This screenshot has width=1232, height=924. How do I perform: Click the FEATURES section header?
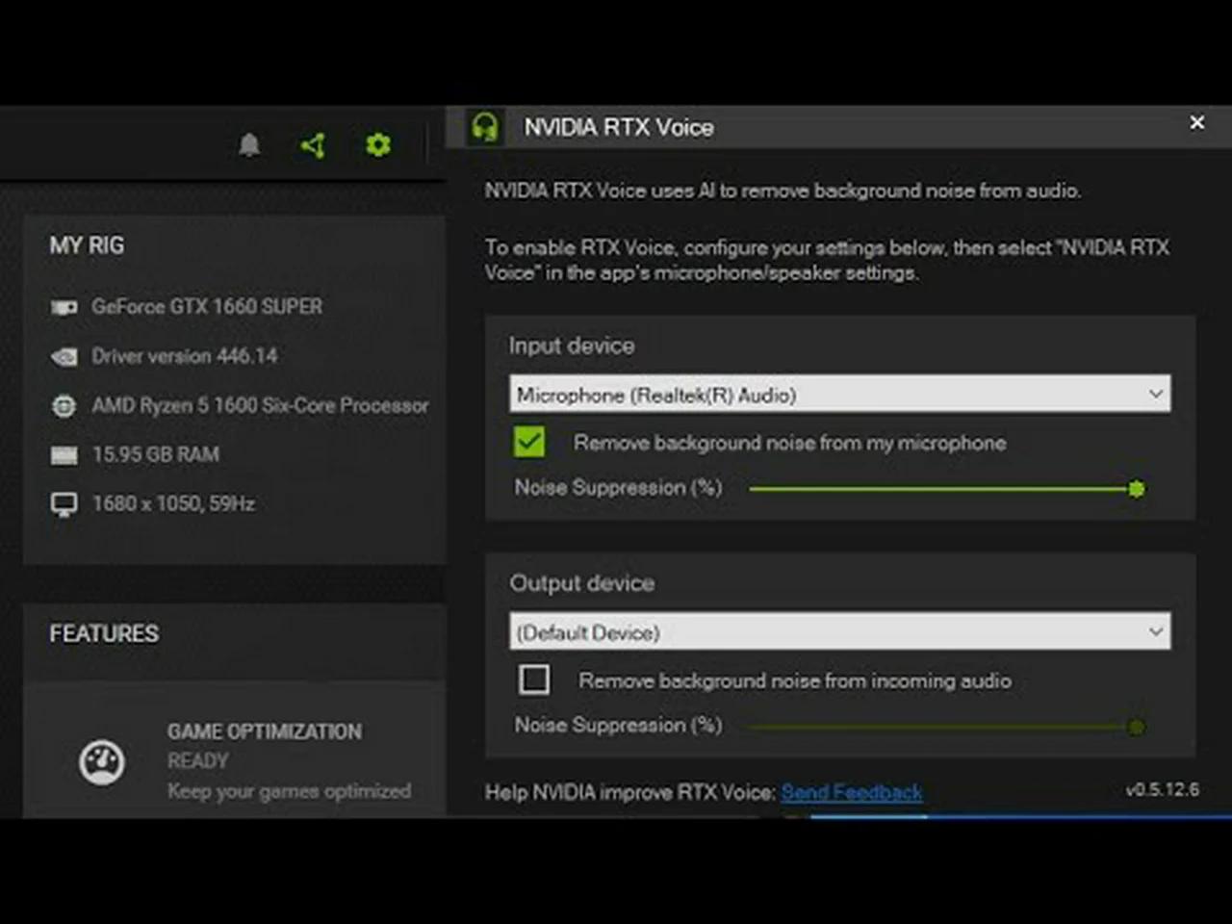(104, 633)
